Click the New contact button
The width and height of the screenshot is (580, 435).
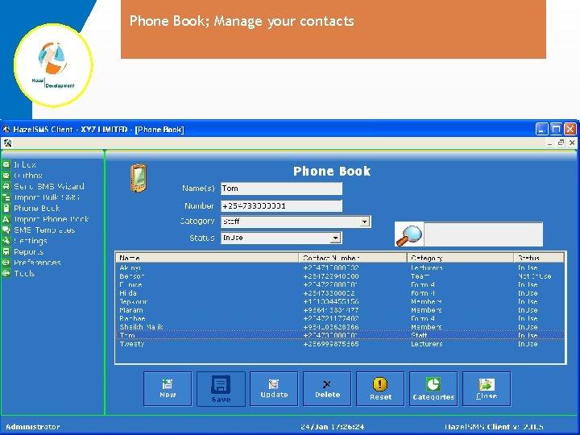pyautogui.click(x=168, y=389)
